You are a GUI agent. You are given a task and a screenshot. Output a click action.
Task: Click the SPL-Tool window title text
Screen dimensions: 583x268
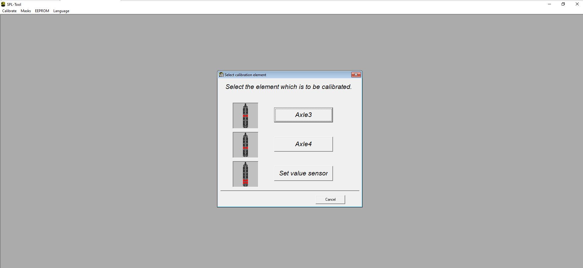[x=14, y=5]
